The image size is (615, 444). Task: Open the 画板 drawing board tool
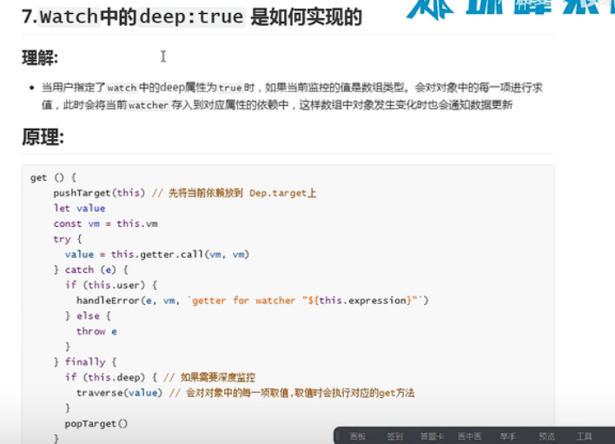pyautogui.click(x=358, y=436)
